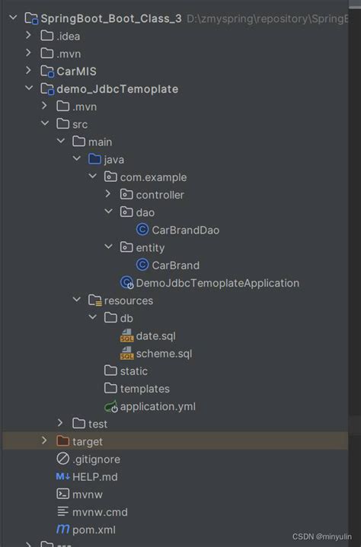This screenshot has width=361, height=547.
Task: Click the mvnw shell script icon
Action: click(63, 494)
